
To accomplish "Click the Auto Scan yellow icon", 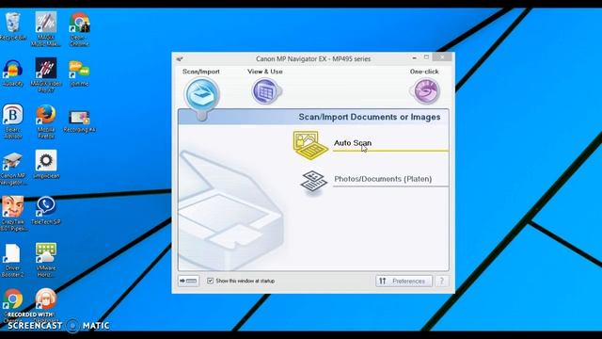I will [310, 145].
